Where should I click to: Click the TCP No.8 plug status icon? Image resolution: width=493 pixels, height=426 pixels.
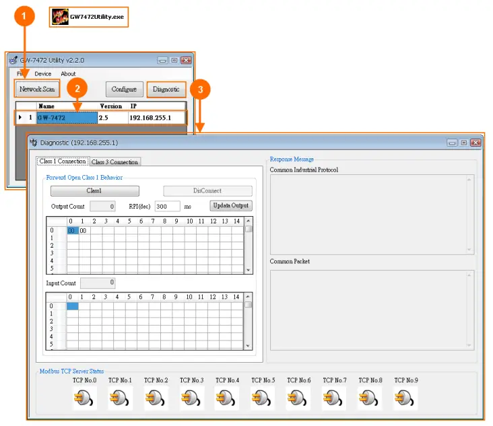[x=370, y=398]
